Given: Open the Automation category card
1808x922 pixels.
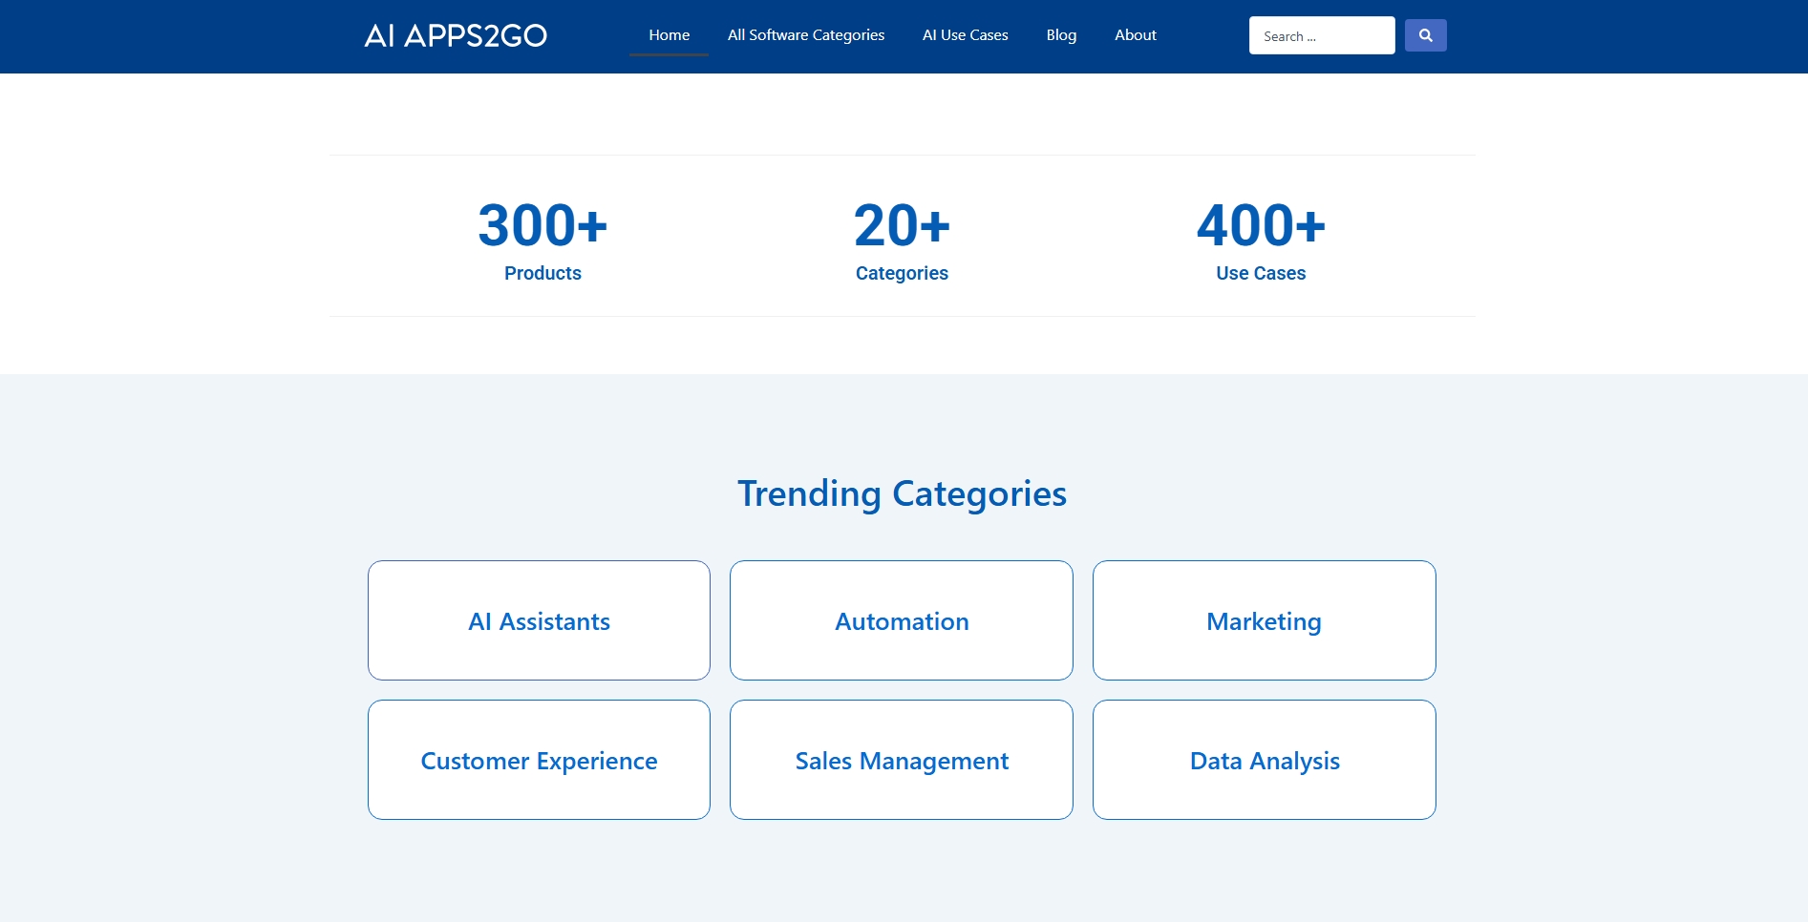Looking at the screenshot, I should [x=901, y=620].
